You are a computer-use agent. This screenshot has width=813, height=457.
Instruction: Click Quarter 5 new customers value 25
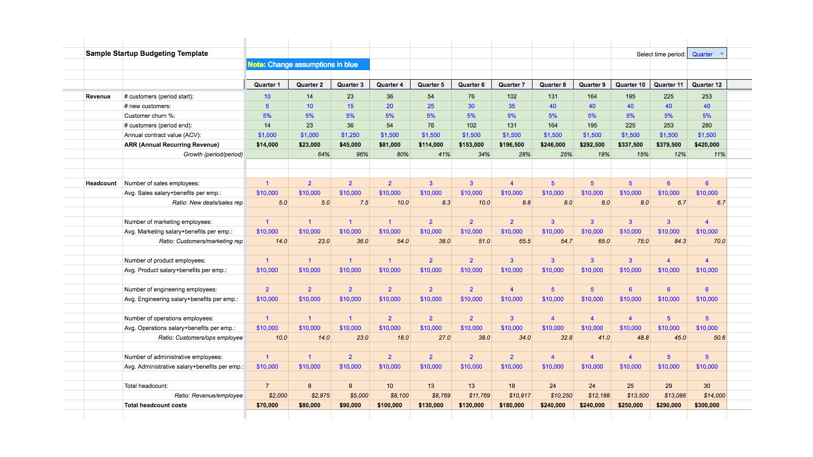[431, 106]
